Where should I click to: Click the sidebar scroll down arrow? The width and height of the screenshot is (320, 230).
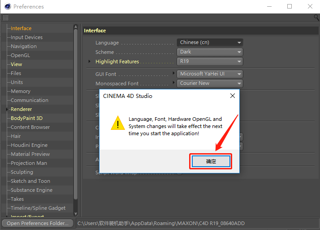click(x=76, y=214)
